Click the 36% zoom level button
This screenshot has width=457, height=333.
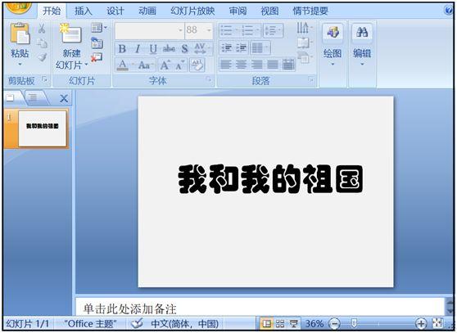(314, 323)
